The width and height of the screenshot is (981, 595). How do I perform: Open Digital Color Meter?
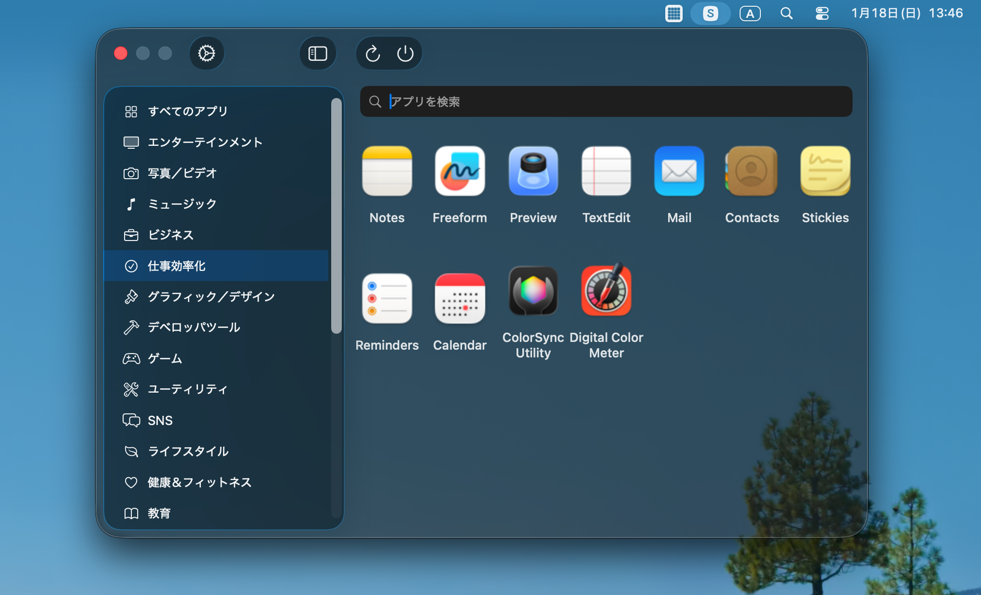point(606,291)
